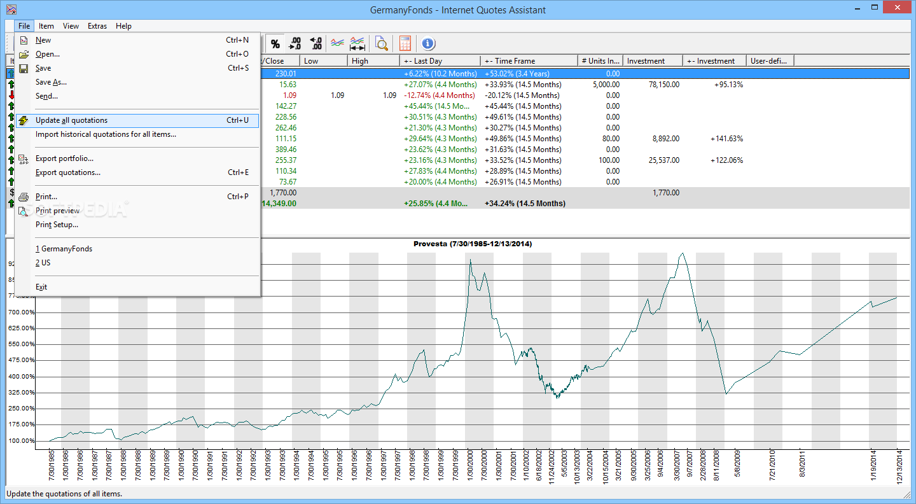Viewport: 916px width, 504px height.
Task: Open the View menu
Action: (71, 26)
